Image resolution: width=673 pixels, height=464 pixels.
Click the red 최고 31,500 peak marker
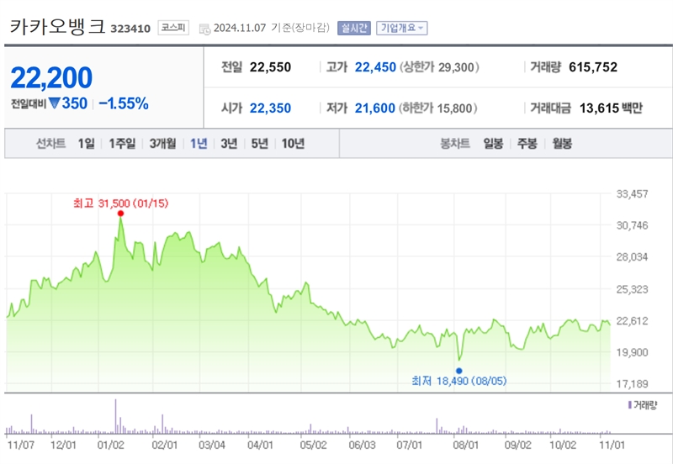pyautogui.click(x=120, y=214)
